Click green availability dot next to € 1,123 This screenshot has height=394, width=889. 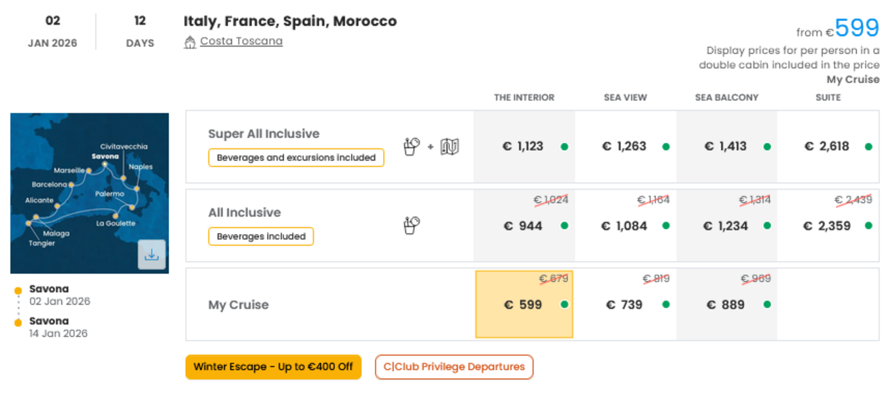point(565,147)
